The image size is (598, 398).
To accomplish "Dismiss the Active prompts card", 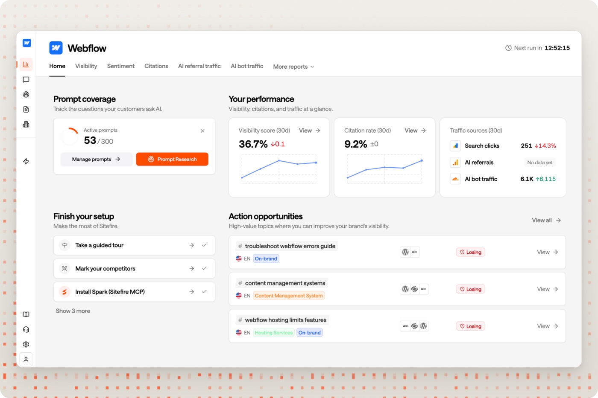I will 202,131.
